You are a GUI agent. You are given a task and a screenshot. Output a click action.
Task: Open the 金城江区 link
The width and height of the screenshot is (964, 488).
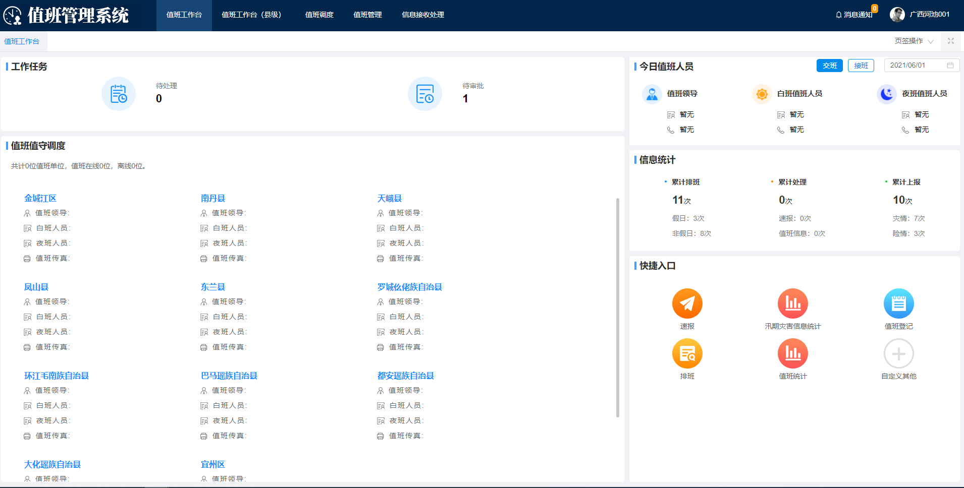[40, 198]
